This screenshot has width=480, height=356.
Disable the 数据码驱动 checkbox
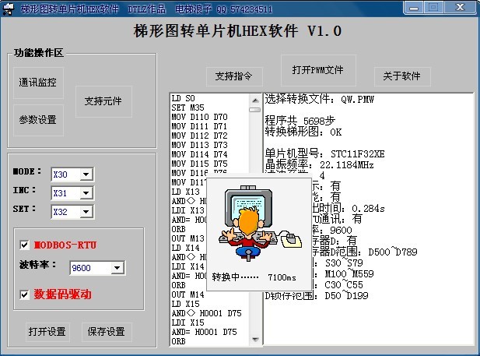coord(25,294)
